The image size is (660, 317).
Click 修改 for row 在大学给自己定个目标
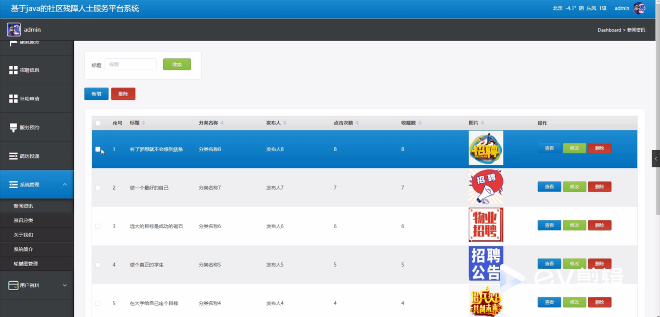(x=574, y=302)
